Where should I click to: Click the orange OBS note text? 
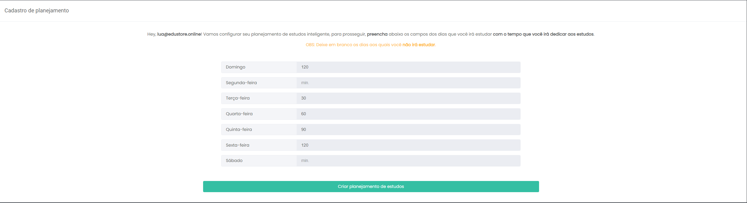[370, 45]
